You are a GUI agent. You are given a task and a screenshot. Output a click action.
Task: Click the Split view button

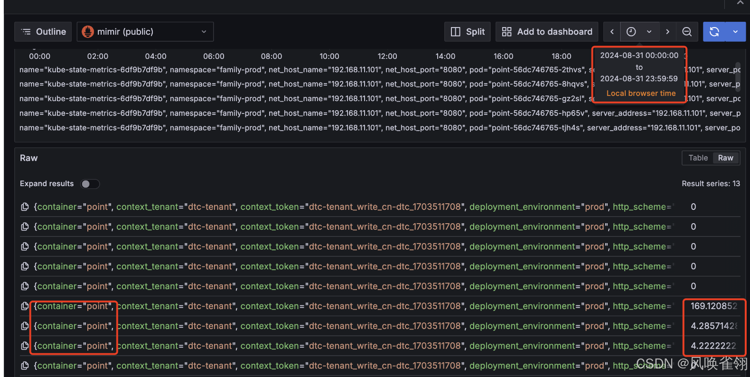tap(468, 32)
